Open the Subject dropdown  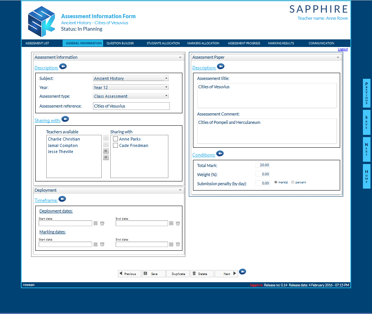(x=131, y=78)
